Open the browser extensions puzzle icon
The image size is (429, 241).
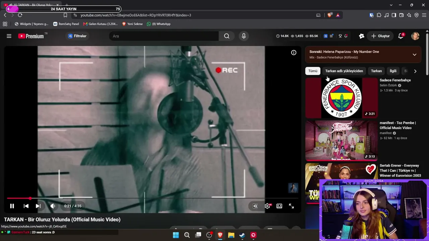(379, 15)
